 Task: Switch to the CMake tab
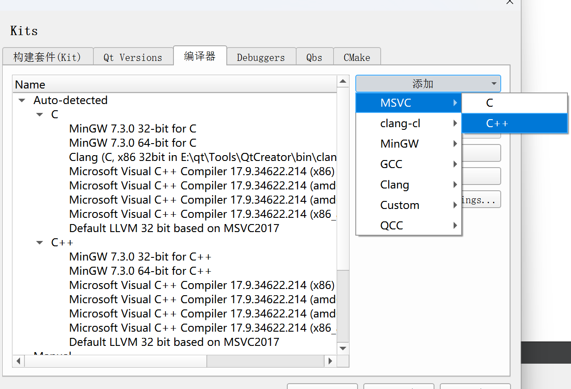pos(357,57)
